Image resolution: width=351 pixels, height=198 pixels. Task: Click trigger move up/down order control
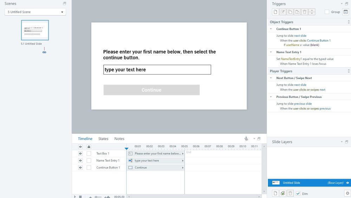pyautogui.click(x=312, y=12)
